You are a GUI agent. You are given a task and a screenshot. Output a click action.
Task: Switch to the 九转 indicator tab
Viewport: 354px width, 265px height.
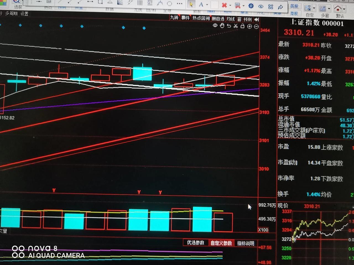pos(174,18)
